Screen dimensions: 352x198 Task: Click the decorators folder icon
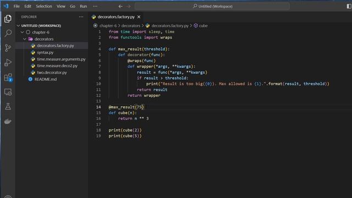tap(31, 39)
